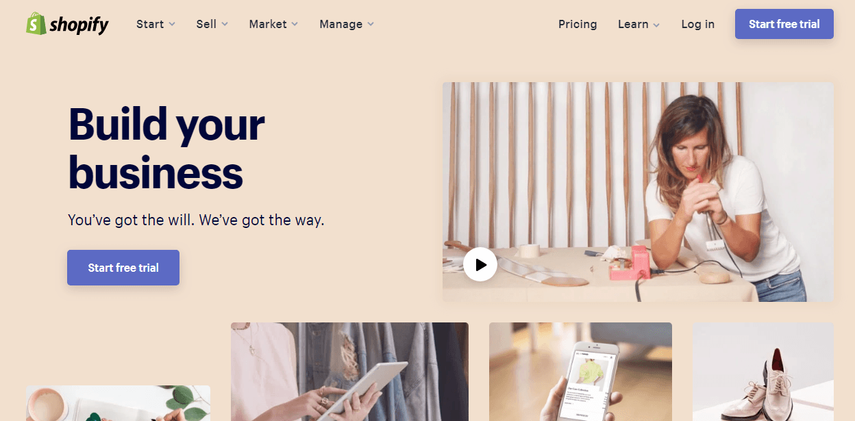This screenshot has width=855, height=421.
Task: Select the hand holding phone image
Action: (x=580, y=372)
